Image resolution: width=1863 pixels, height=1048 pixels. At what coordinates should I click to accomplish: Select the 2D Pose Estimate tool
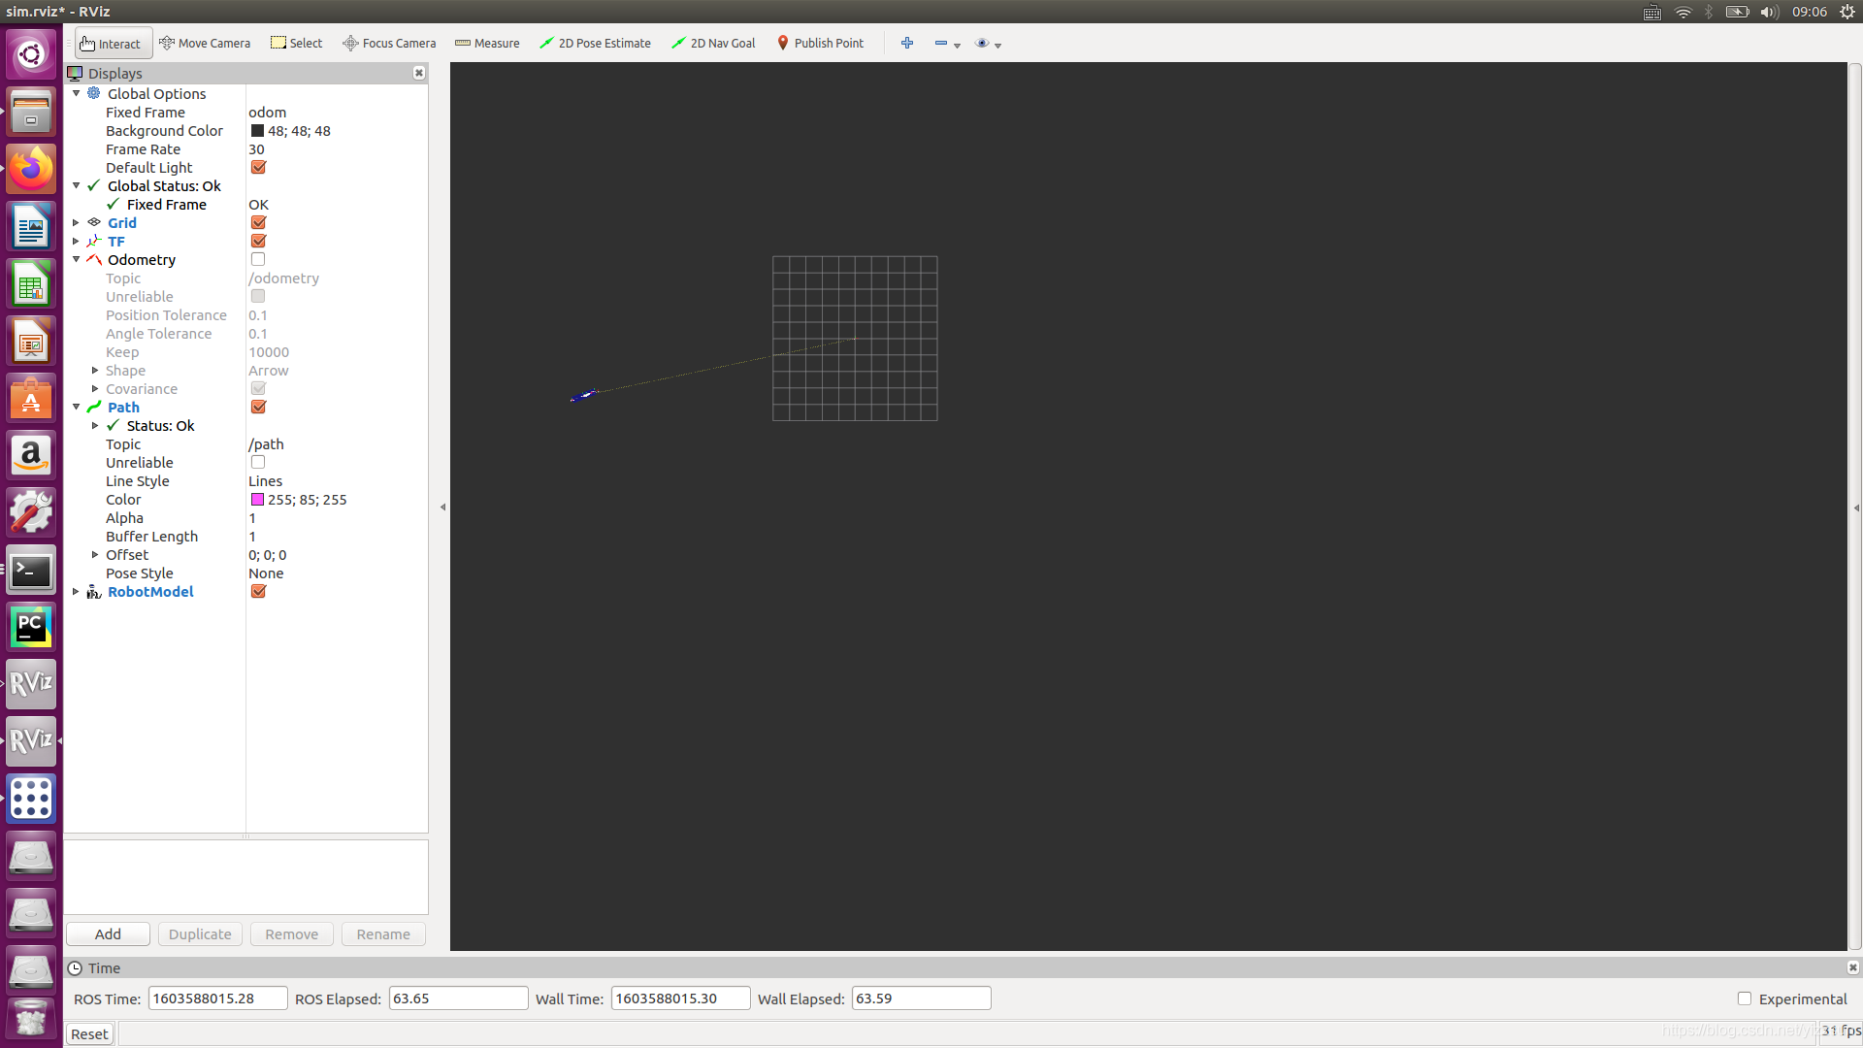click(x=595, y=44)
